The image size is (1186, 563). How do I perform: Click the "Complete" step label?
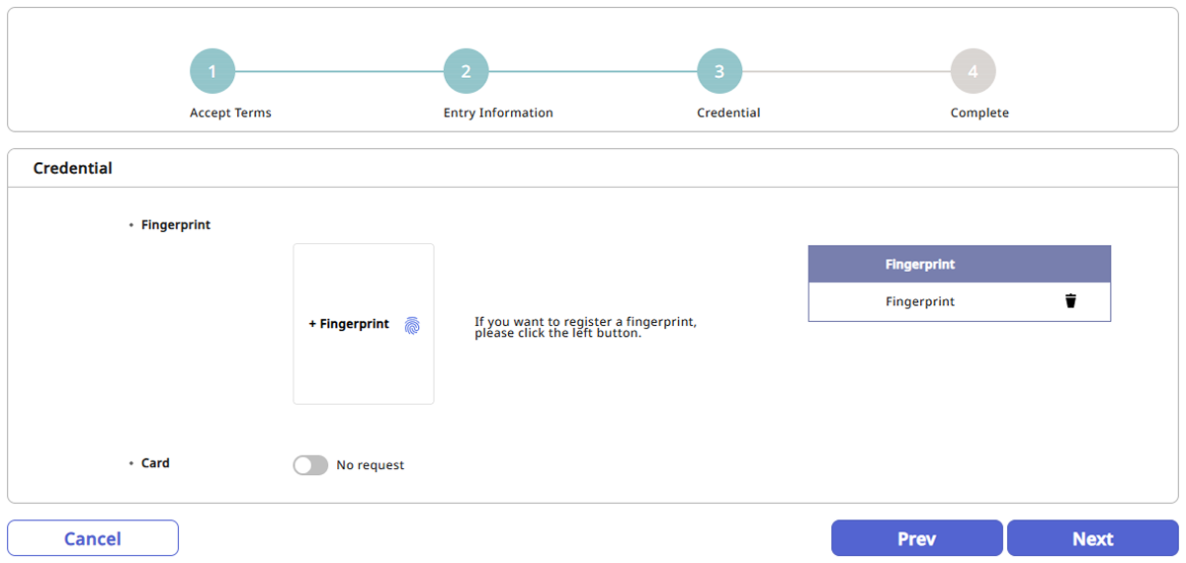(x=979, y=113)
